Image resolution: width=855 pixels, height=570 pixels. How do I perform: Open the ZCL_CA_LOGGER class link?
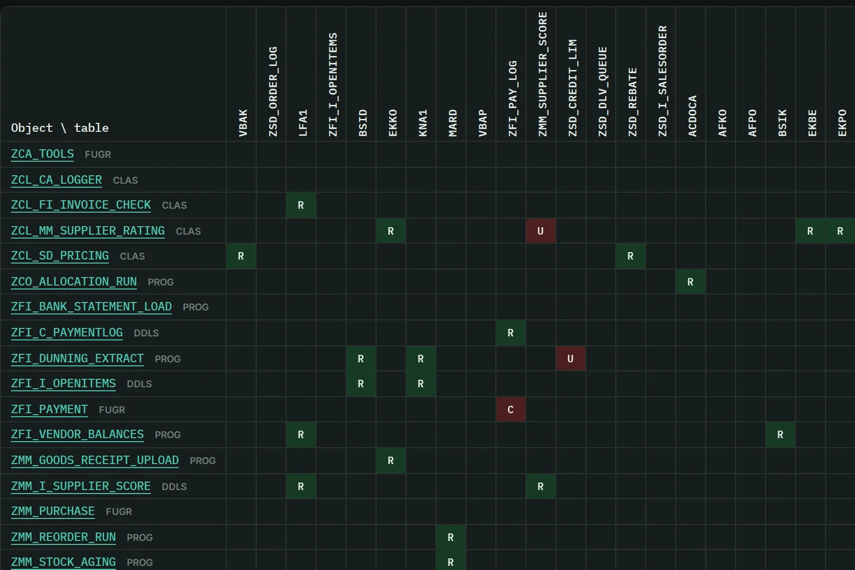coord(56,180)
